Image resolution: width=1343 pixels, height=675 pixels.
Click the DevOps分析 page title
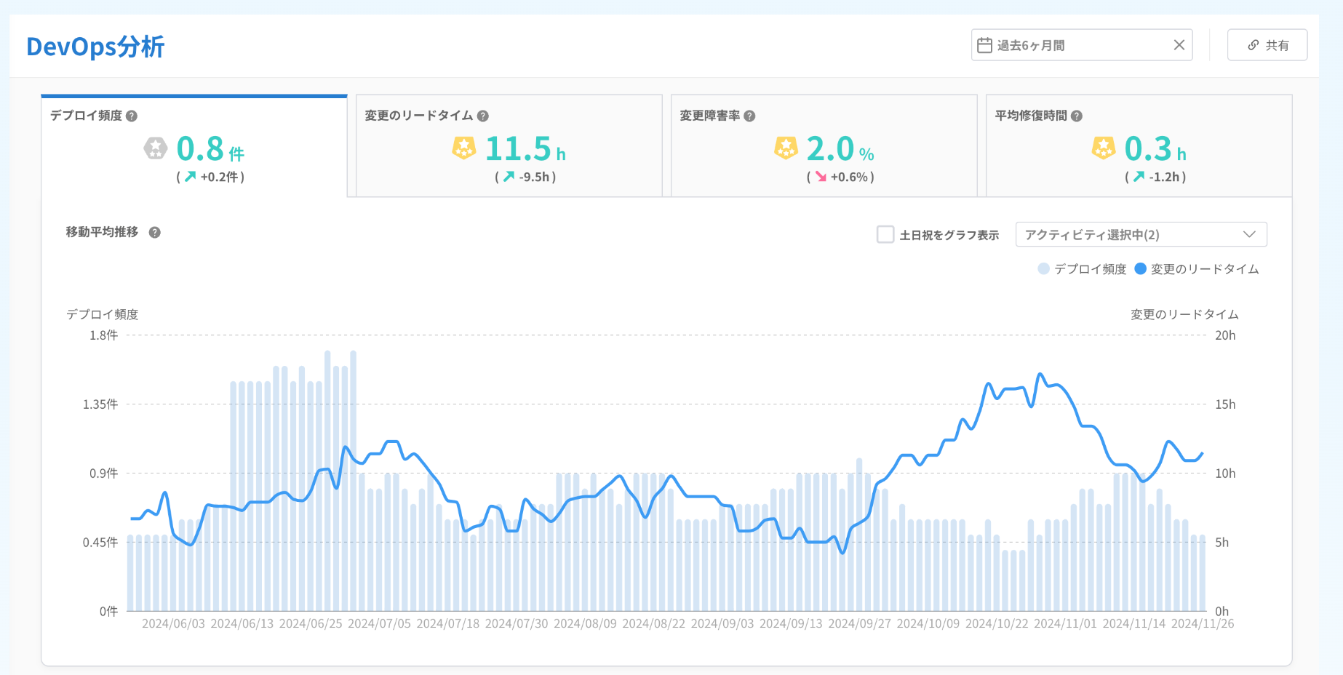click(95, 47)
